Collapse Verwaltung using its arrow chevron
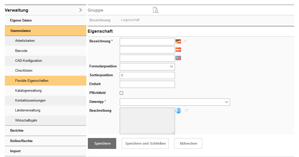 pos(81,10)
